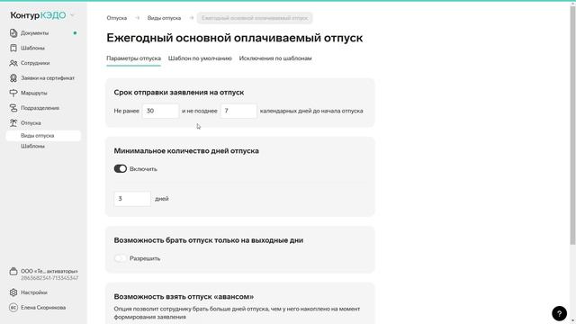Click the certificate requests badge icon

pos(13,78)
